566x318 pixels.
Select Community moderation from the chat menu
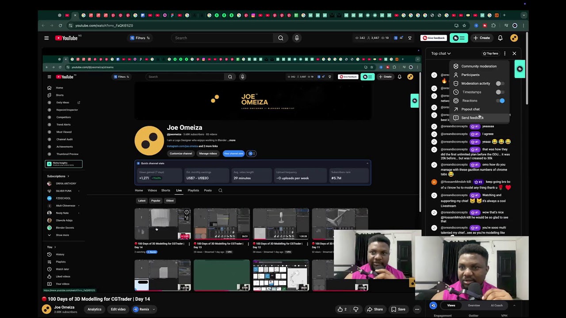pyautogui.click(x=479, y=66)
